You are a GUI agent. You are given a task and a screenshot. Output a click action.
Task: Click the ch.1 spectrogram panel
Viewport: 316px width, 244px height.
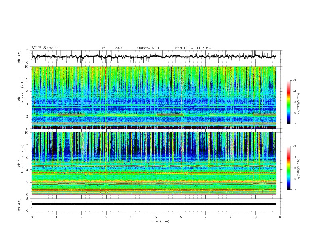coord(154,97)
